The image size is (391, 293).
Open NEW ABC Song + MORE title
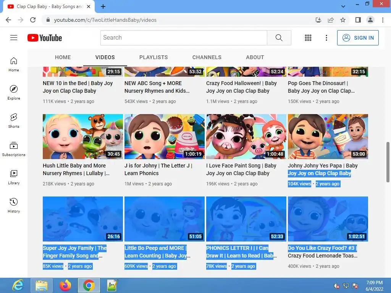point(157,87)
